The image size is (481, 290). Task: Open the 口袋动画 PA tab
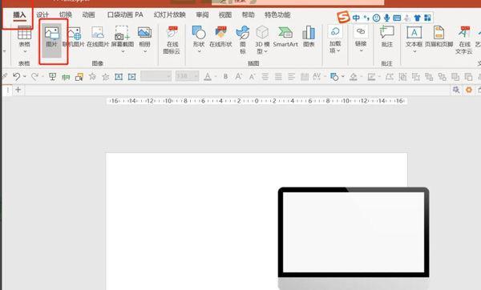pos(125,14)
